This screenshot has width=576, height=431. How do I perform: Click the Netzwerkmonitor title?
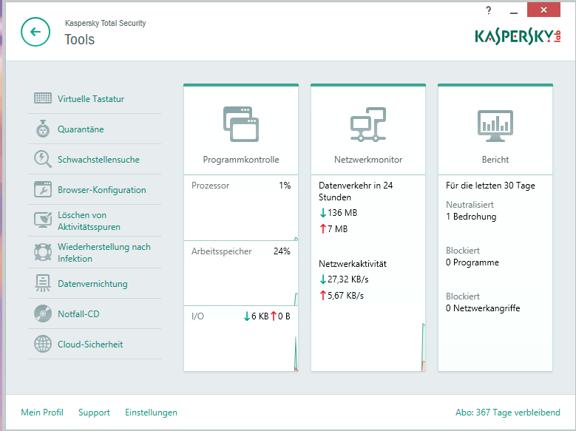(368, 160)
